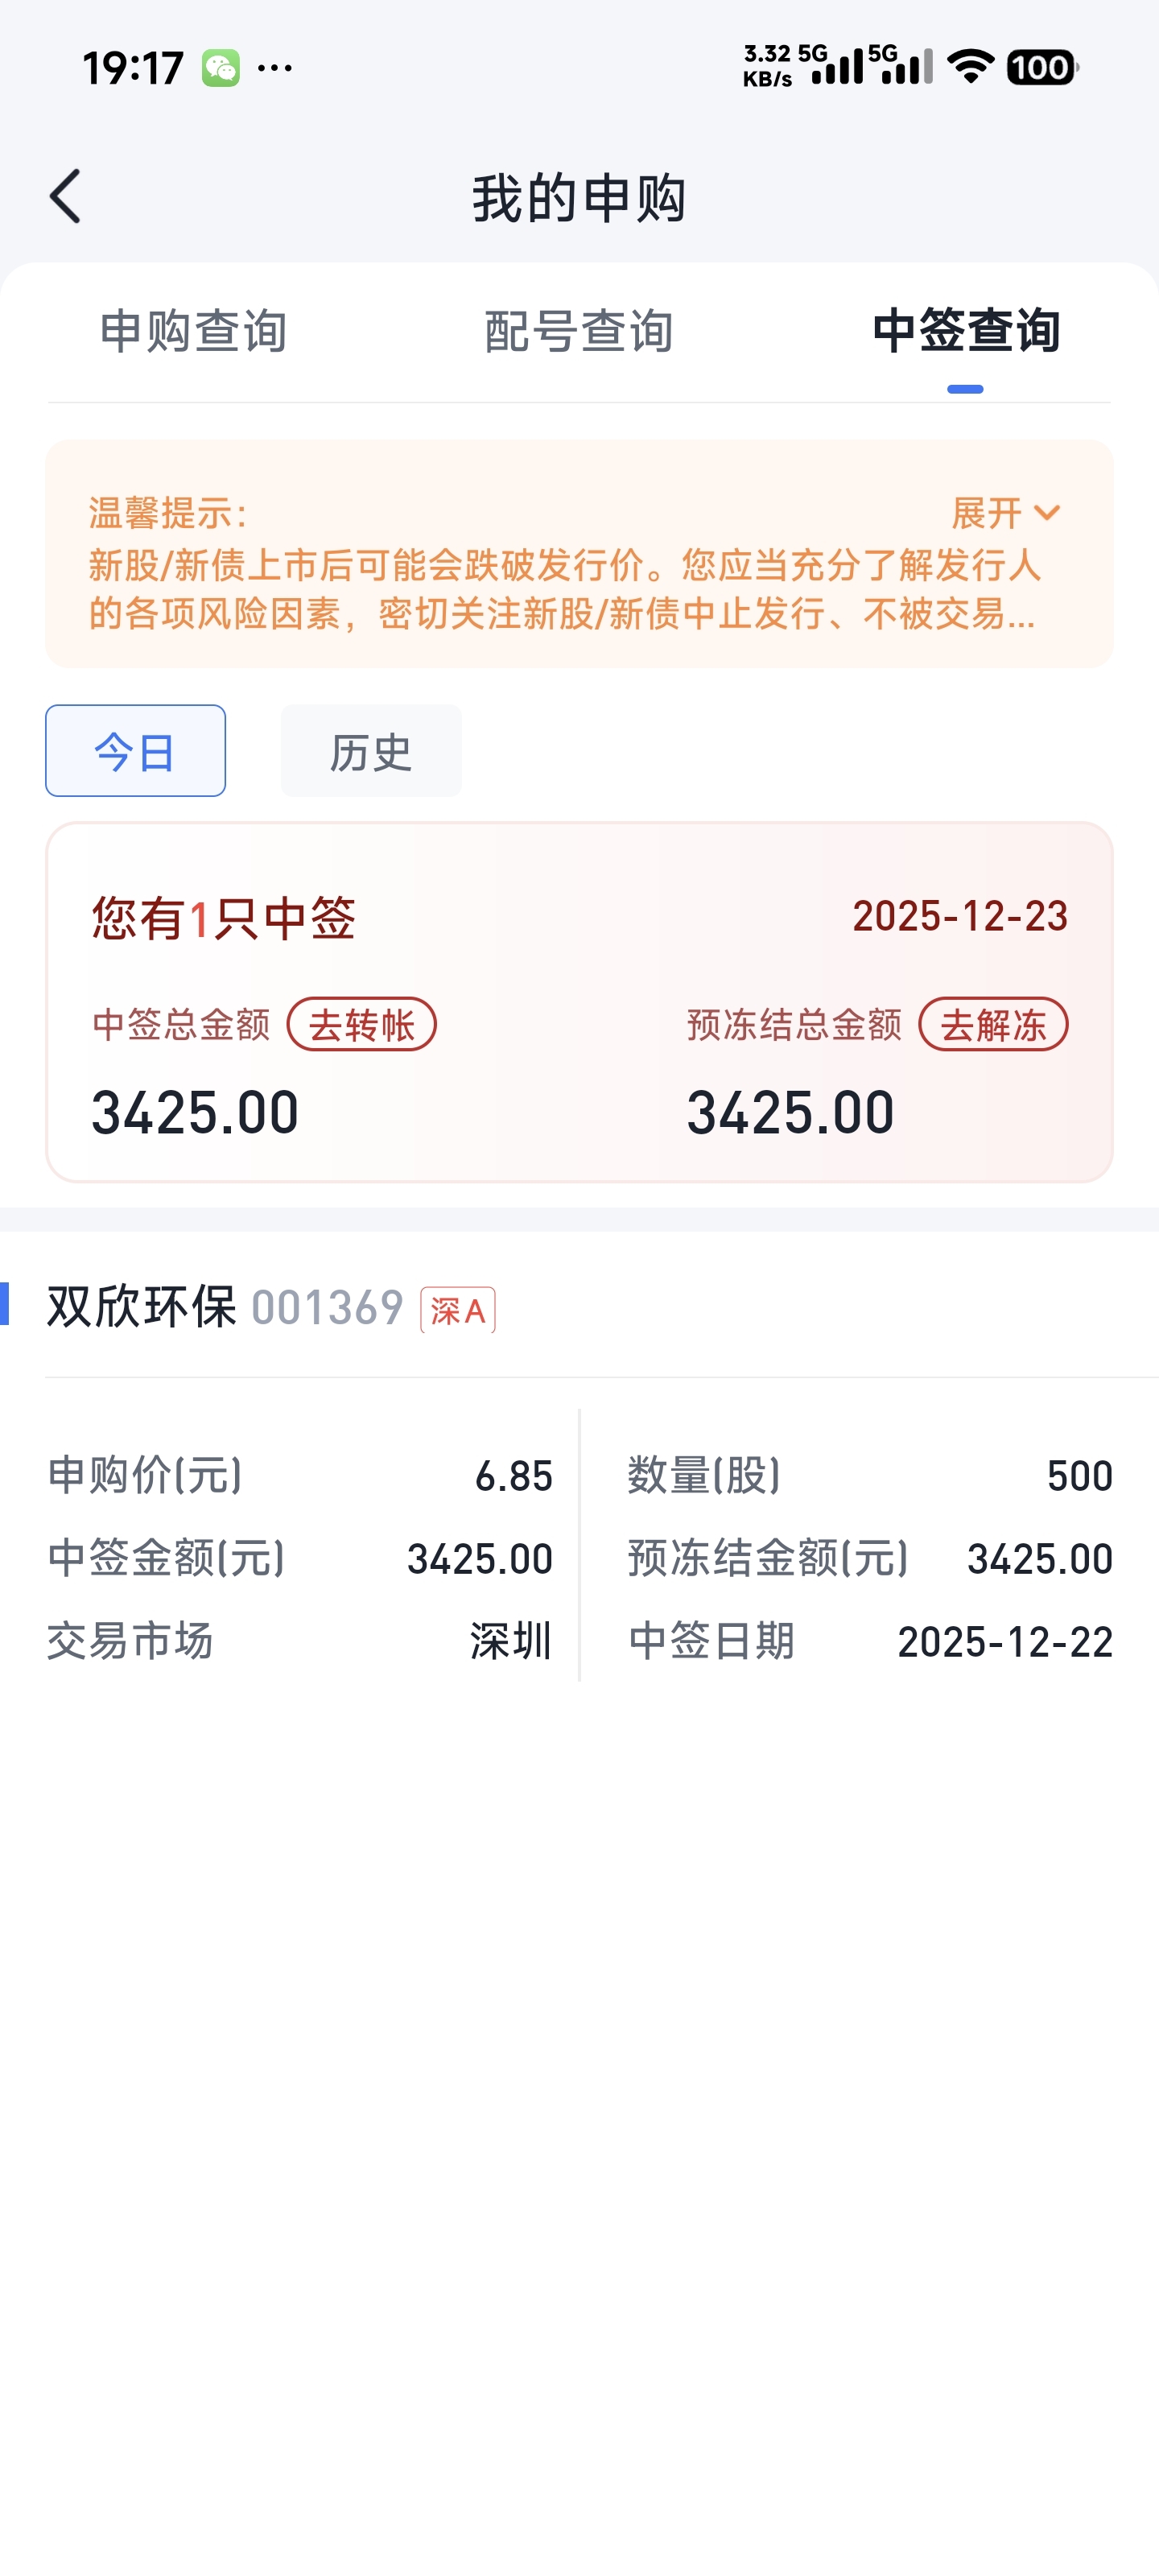Switch to the 申购查询 tab

194,331
